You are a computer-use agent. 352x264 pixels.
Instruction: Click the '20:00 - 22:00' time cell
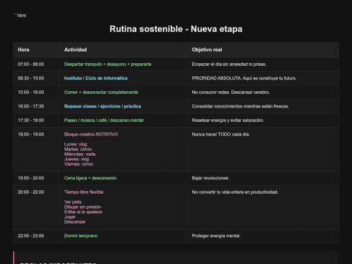pyautogui.click(x=31, y=192)
